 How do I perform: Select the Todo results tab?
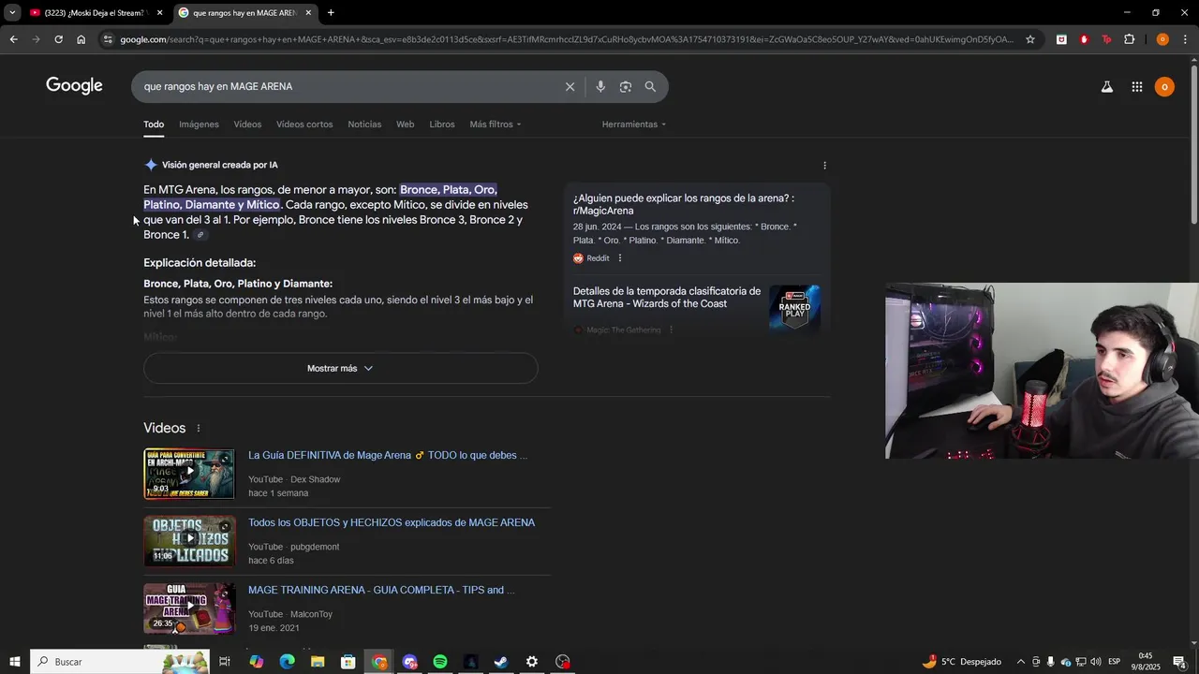tap(154, 125)
